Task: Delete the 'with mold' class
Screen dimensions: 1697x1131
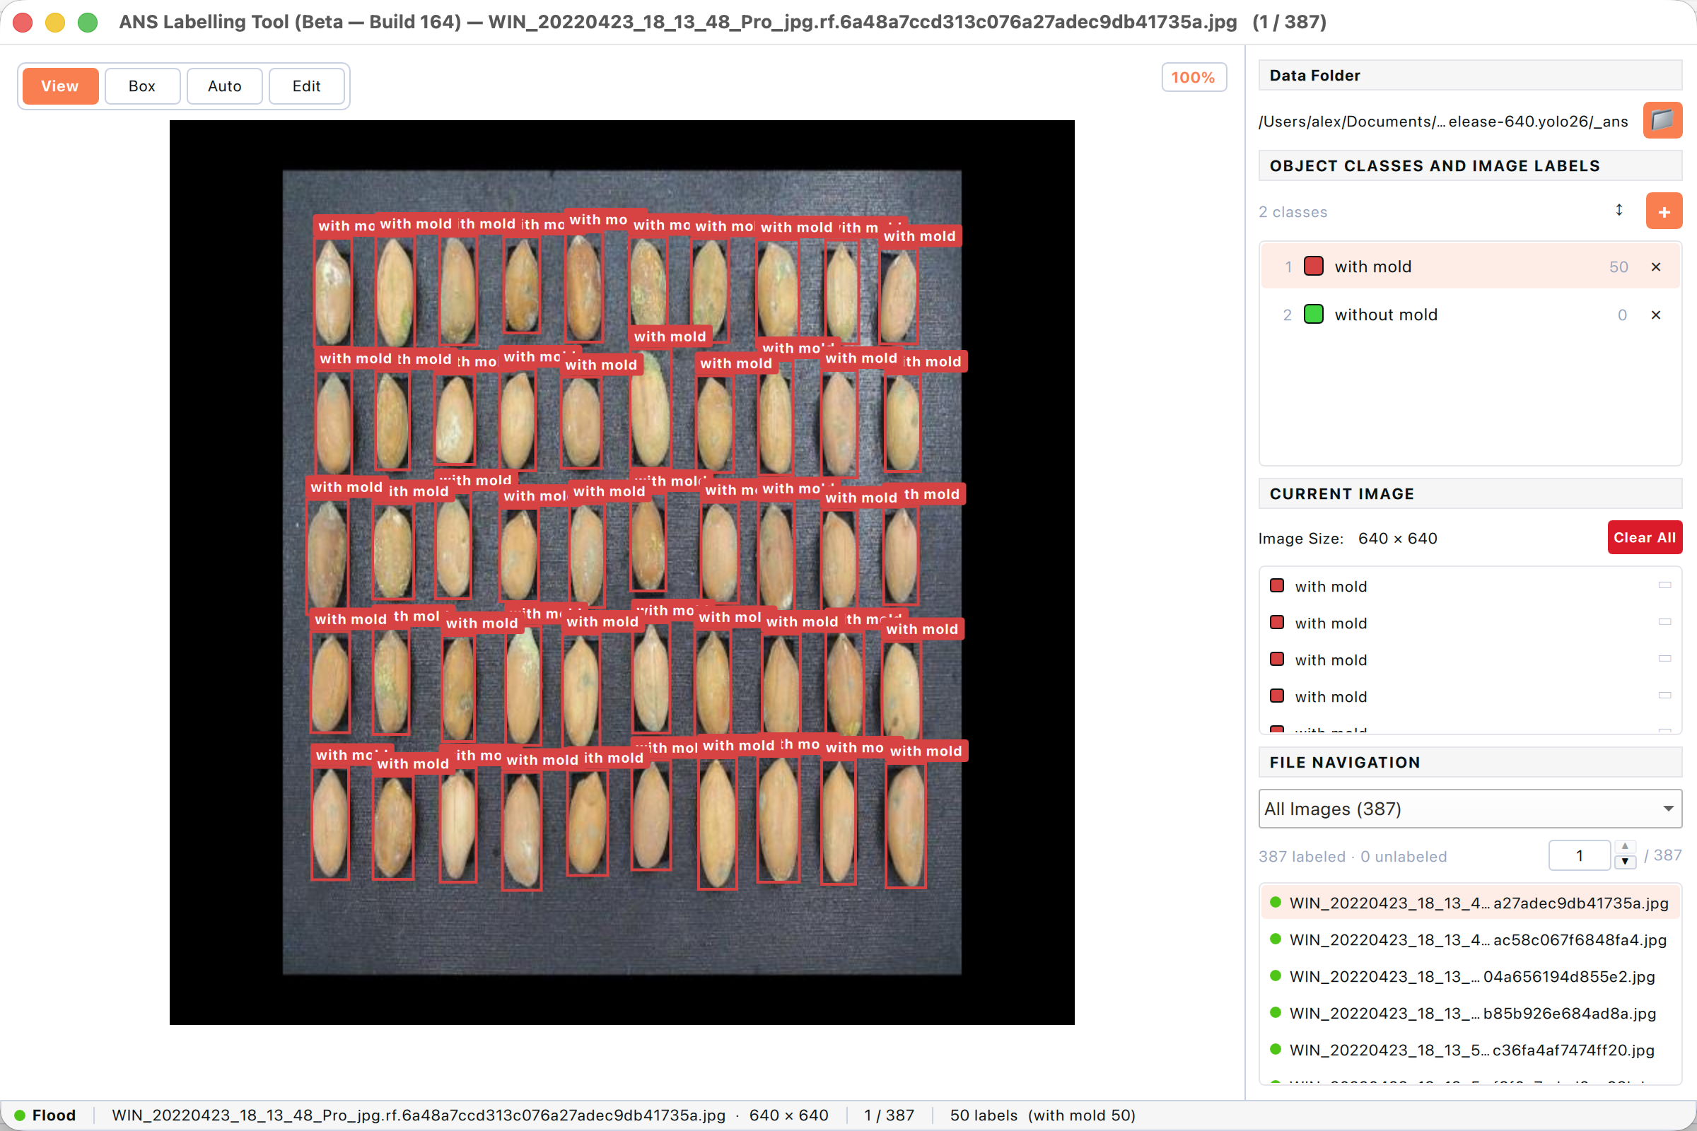Action: click(x=1656, y=267)
